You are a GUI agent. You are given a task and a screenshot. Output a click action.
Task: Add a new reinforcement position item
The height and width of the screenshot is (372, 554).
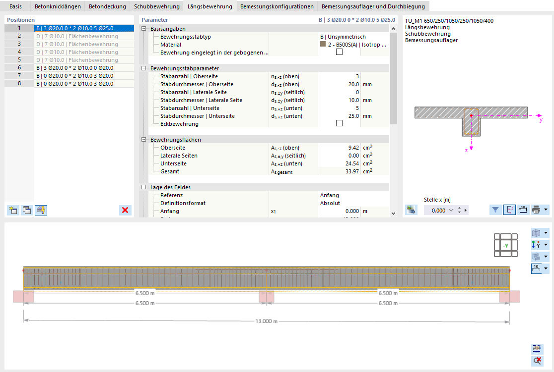pos(13,210)
